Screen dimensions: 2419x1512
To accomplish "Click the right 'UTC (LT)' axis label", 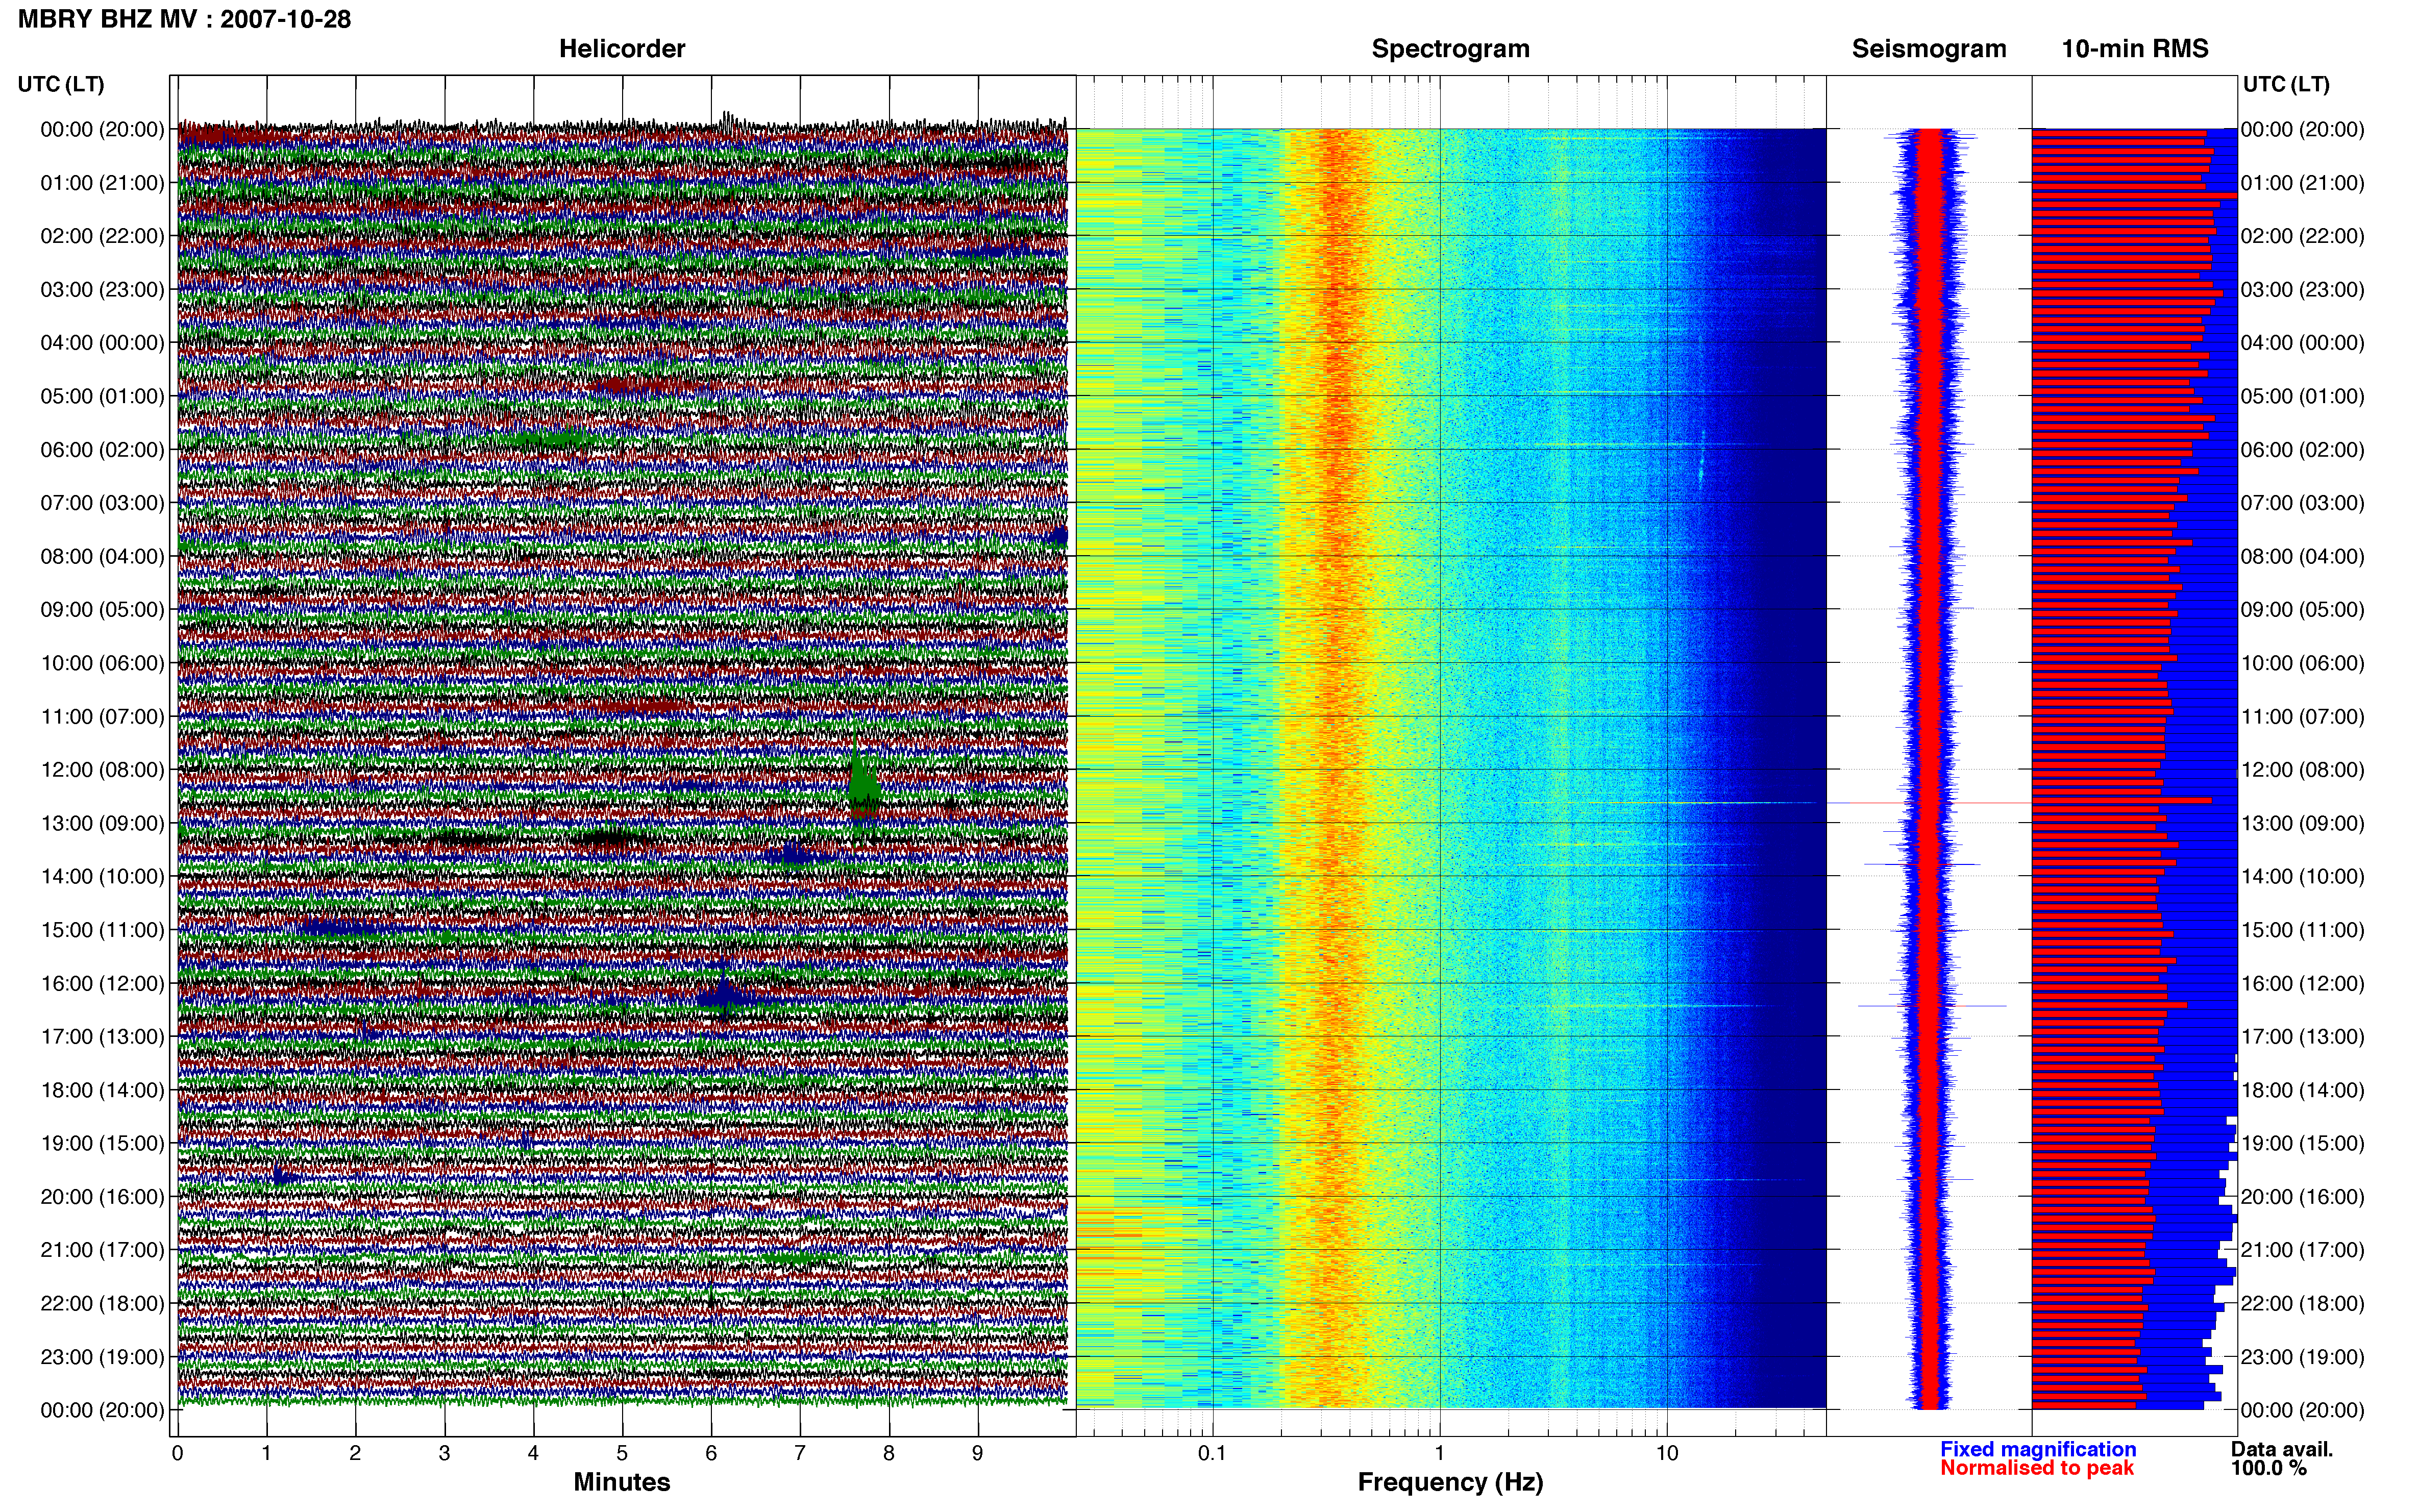I will pyautogui.click(x=2286, y=84).
